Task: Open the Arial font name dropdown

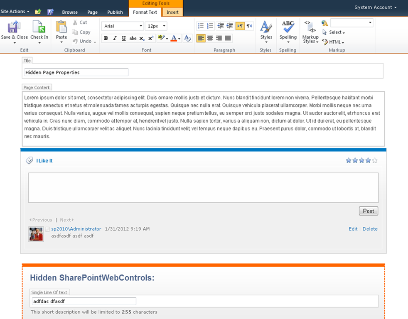Action: click(x=123, y=26)
